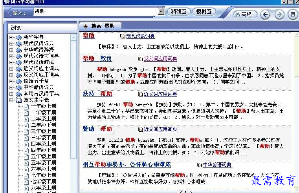Click the 中华成语辞海 book icon

tap(18, 50)
